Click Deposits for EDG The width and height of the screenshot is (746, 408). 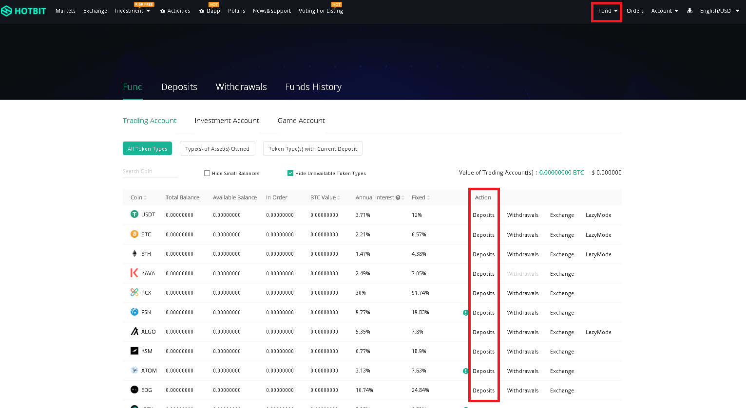tap(483, 390)
